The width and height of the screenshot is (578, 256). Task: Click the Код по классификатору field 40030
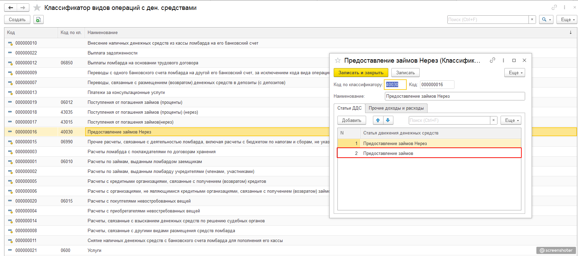point(395,84)
